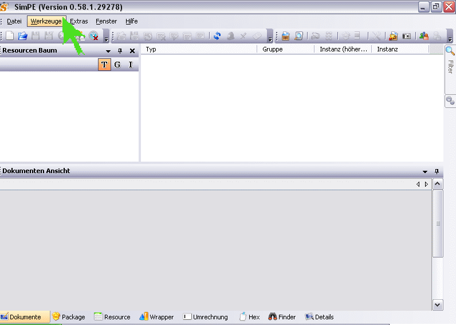Close the Resourcen Baum panel
456x325 pixels.
pos(132,51)
